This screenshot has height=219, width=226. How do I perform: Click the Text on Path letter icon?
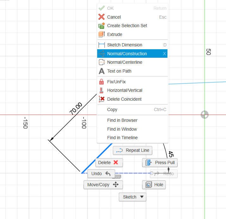[x=102, y=71]
